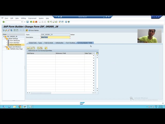Click the Cut scissors icon above table
The image size is (165, 124).
point(28,48)
